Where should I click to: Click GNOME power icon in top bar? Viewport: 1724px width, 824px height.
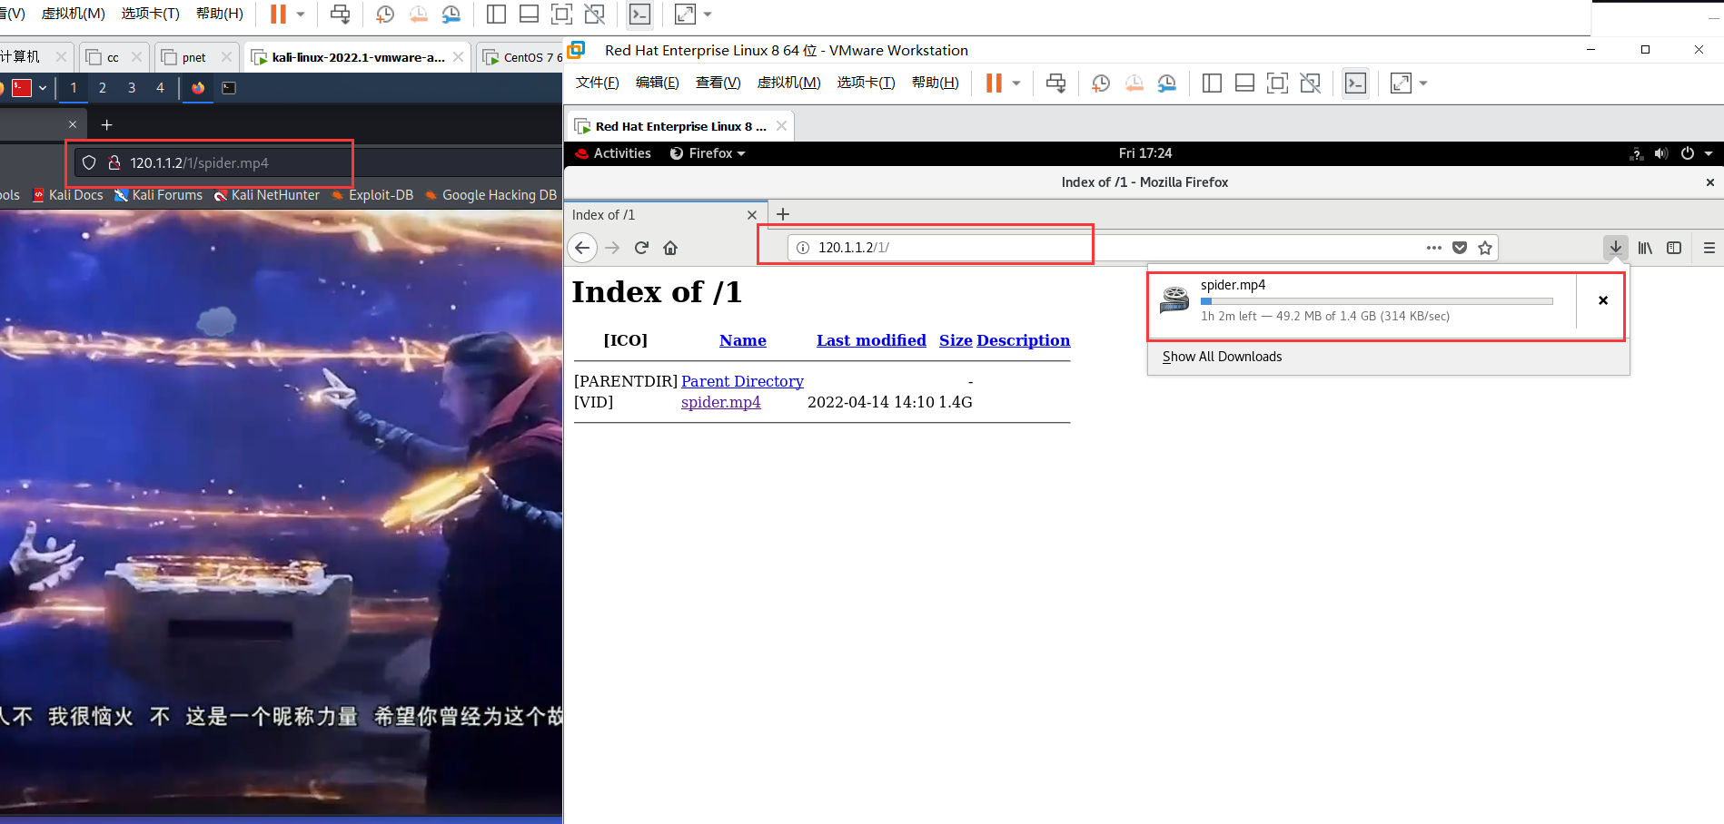click(x=1688, y=153)
